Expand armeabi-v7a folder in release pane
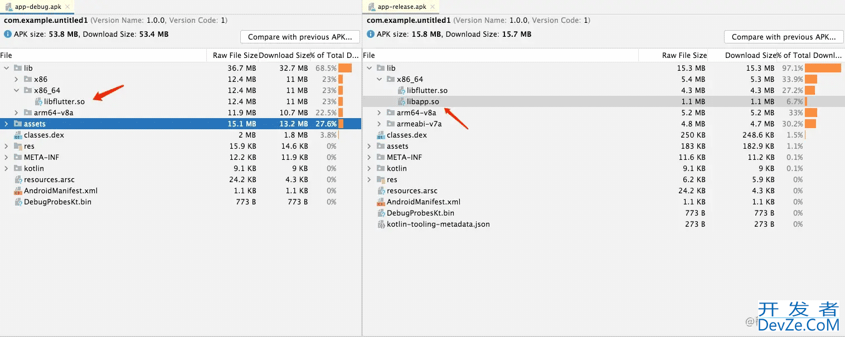845x337 pixels. click(x=380, y=124)
